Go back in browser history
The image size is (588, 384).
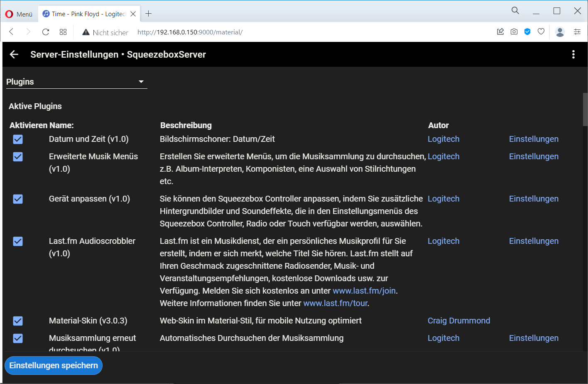click(11, 32)
